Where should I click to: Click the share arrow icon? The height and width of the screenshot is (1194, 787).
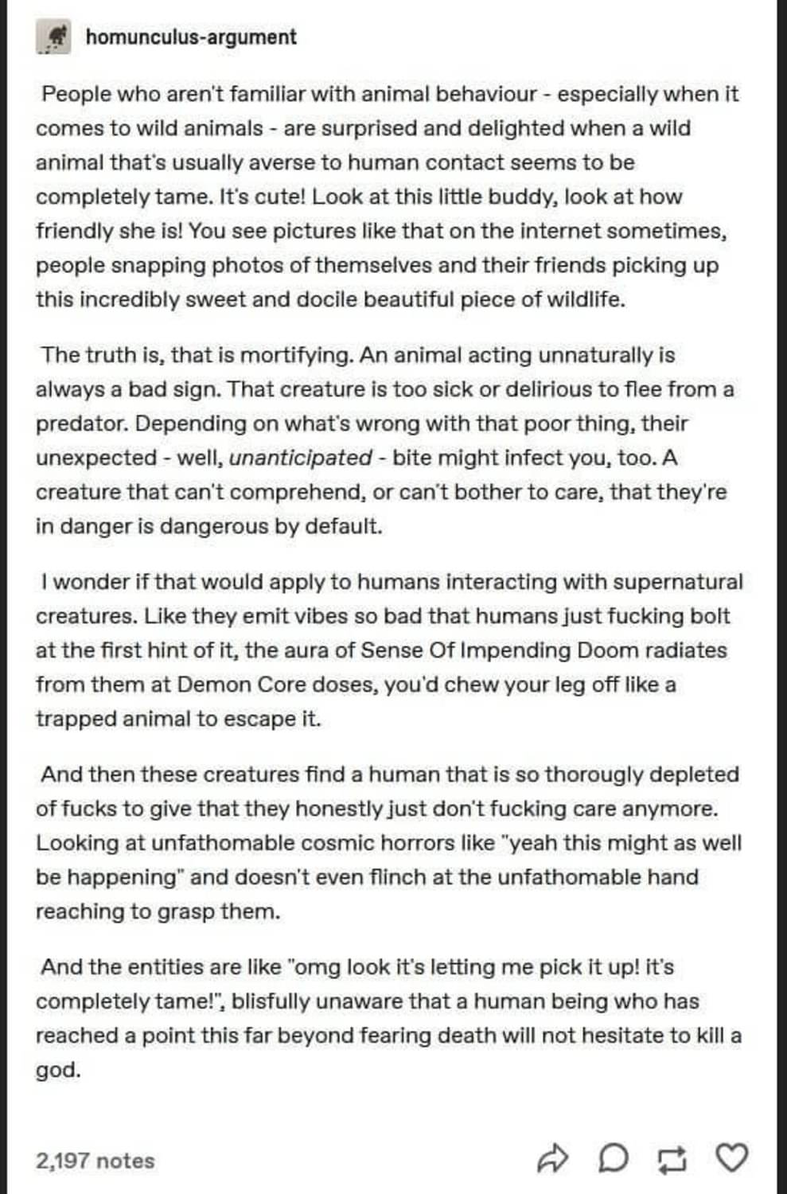click(x=553, y=1158)
